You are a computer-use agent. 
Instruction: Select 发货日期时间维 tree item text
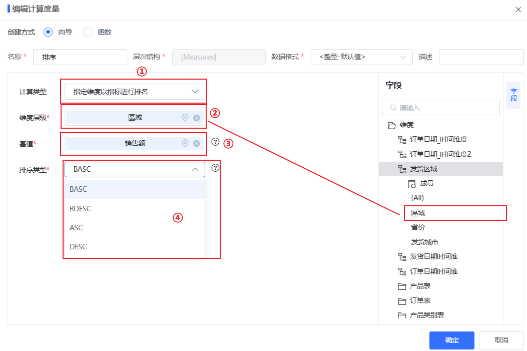(x=433, y=256)
